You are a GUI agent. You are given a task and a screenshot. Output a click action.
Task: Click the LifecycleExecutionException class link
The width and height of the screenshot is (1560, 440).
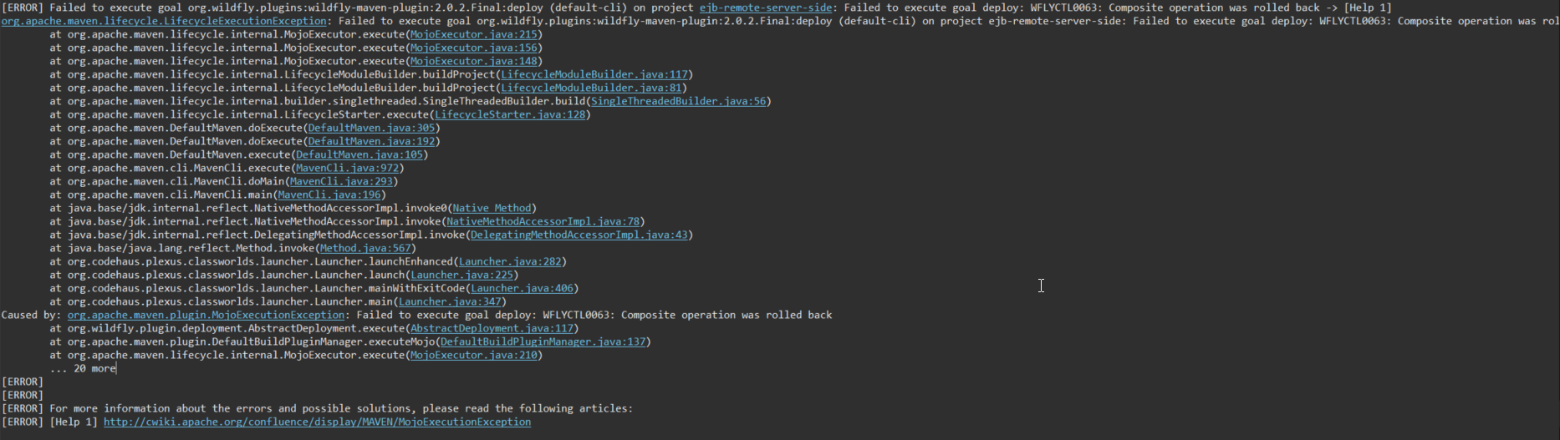coord(164,21)
